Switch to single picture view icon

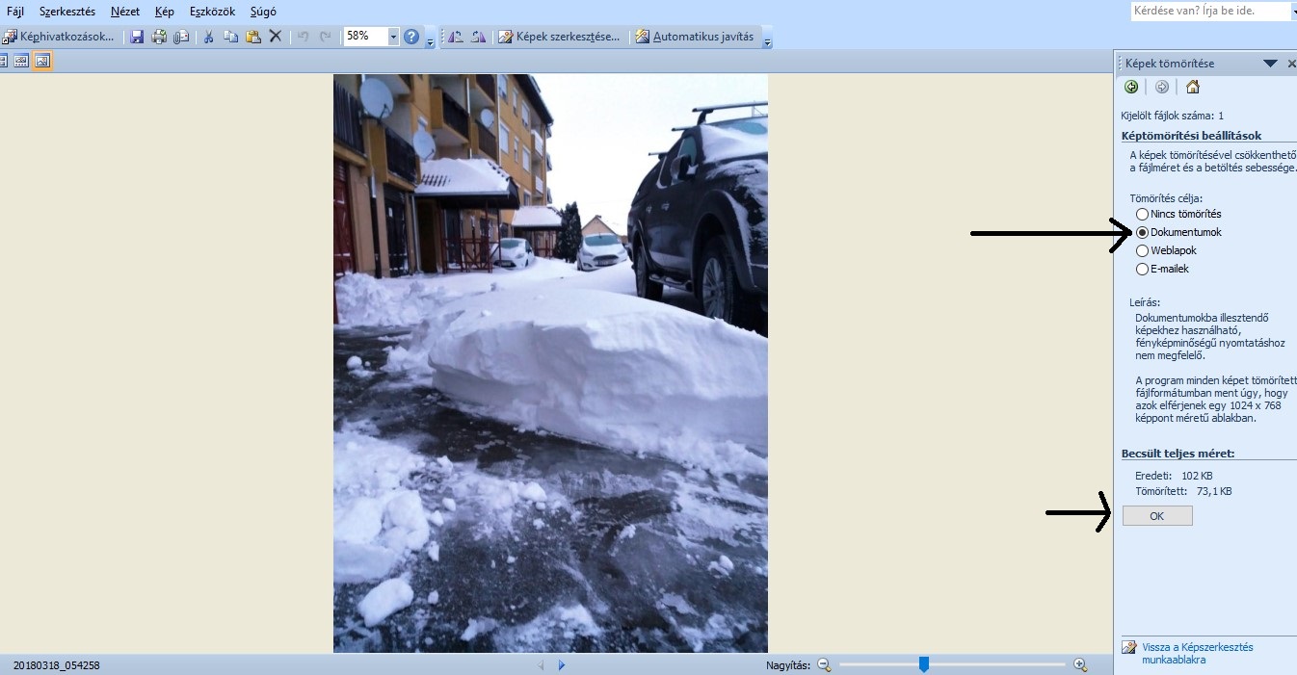[42, 61]
